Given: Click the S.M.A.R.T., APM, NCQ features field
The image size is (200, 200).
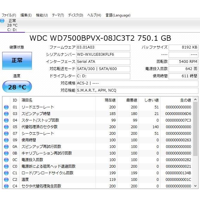Looking at the screenshot, I should pyautogui.click(x=137, y=90).
